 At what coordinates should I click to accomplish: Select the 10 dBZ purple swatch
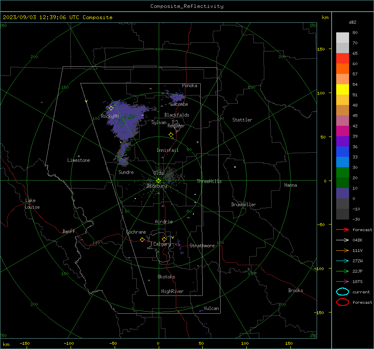[342, 193]
